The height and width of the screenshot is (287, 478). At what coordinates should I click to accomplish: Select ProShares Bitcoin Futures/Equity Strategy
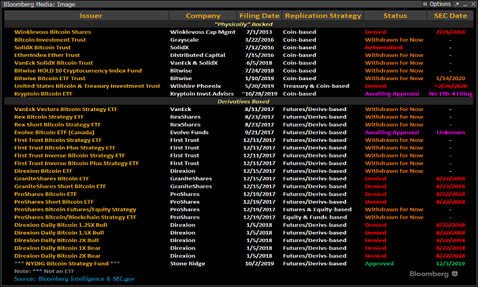76,210
